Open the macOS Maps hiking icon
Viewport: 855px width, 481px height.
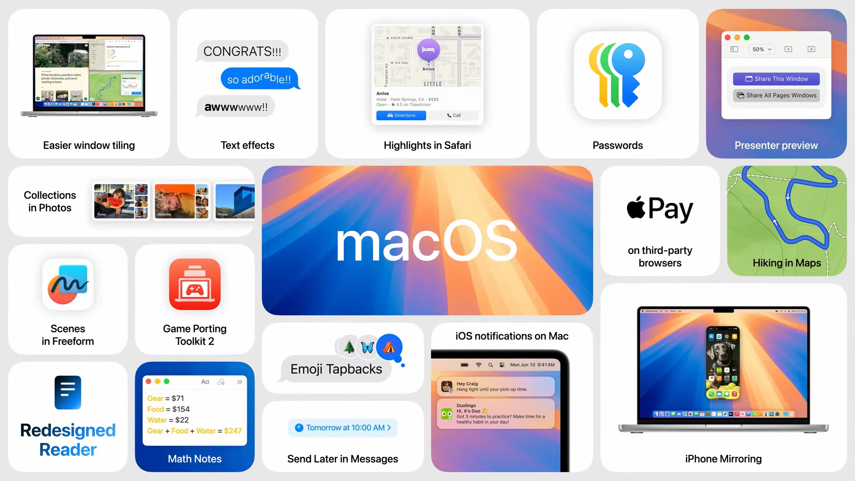pyautogui.click(x=786, y=218)
